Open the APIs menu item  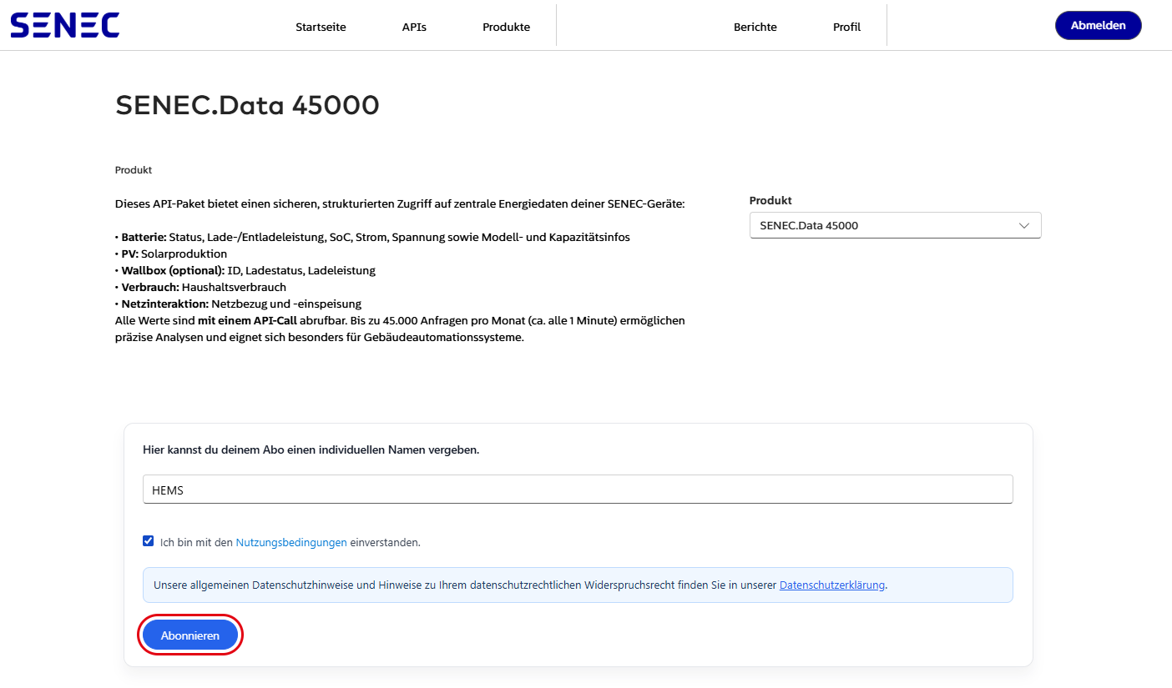pos(414,27)
